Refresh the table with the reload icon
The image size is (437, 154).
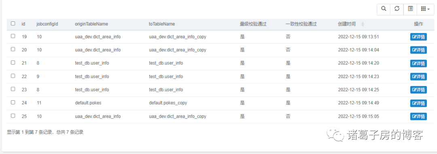click(x=397, y=9)
